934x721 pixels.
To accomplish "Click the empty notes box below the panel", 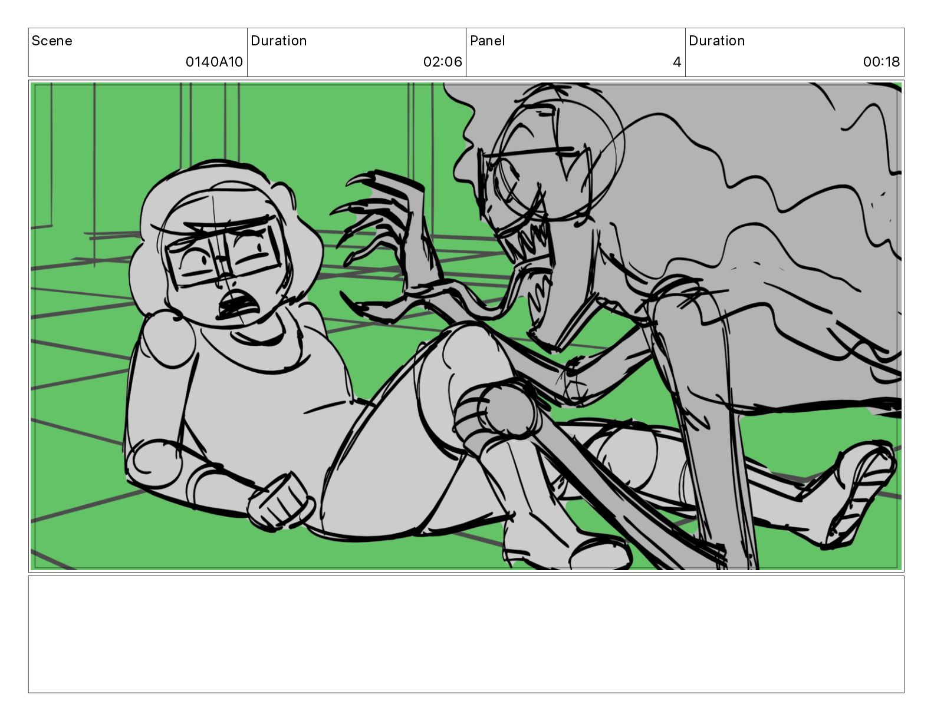I will [466, 634].
